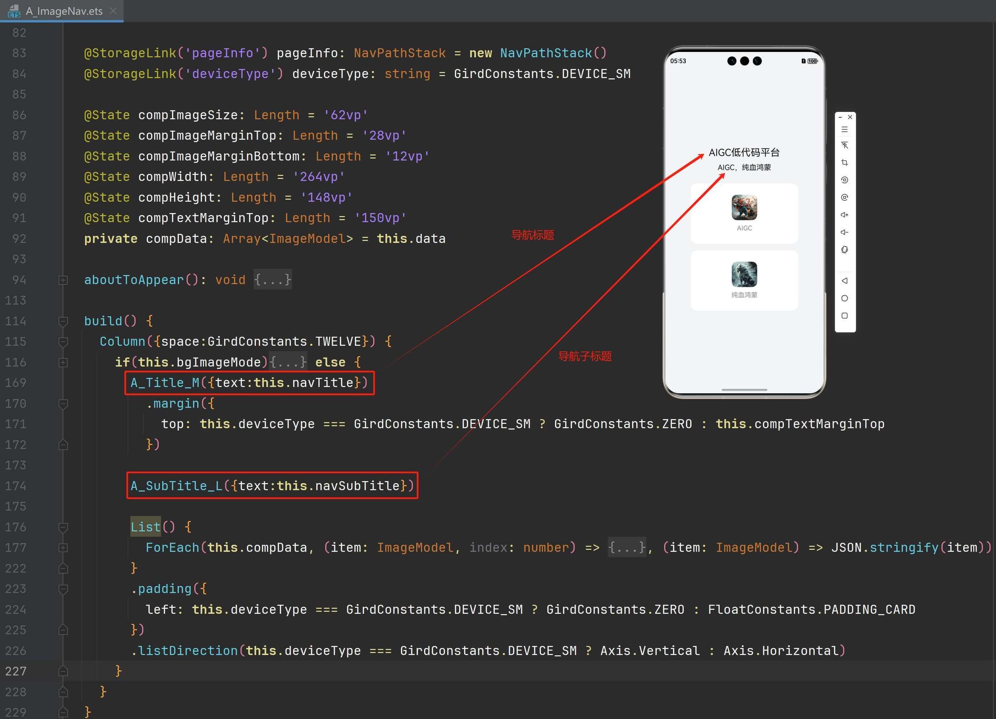The height and width of the screenshot is (719, 996).
Task: Click FloatConstants.PADDING_CARD on line 224
Action: 811,610
